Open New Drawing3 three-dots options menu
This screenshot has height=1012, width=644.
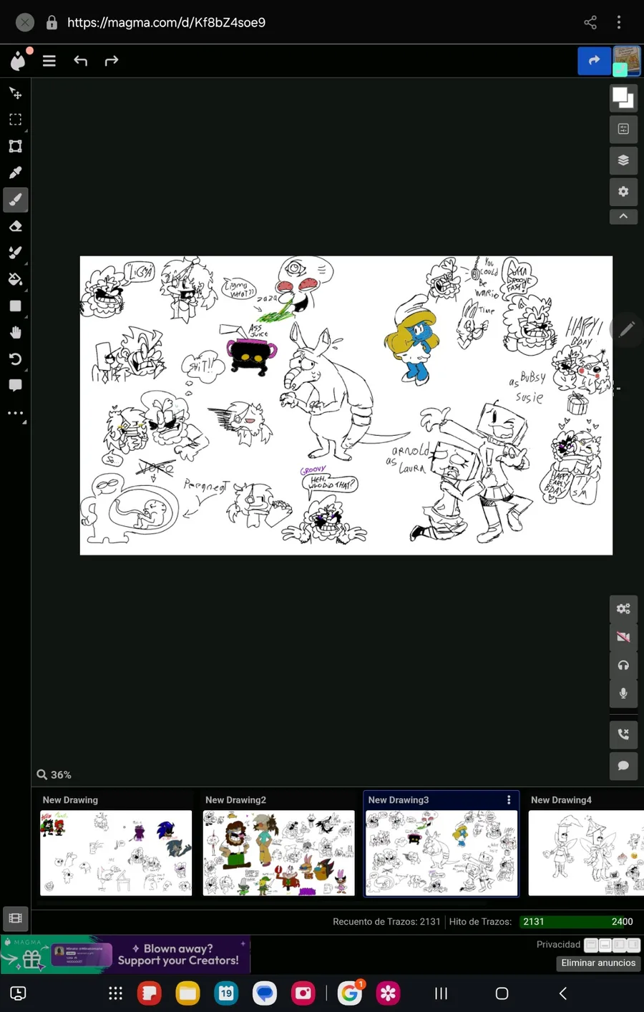[x=509, y=799]
